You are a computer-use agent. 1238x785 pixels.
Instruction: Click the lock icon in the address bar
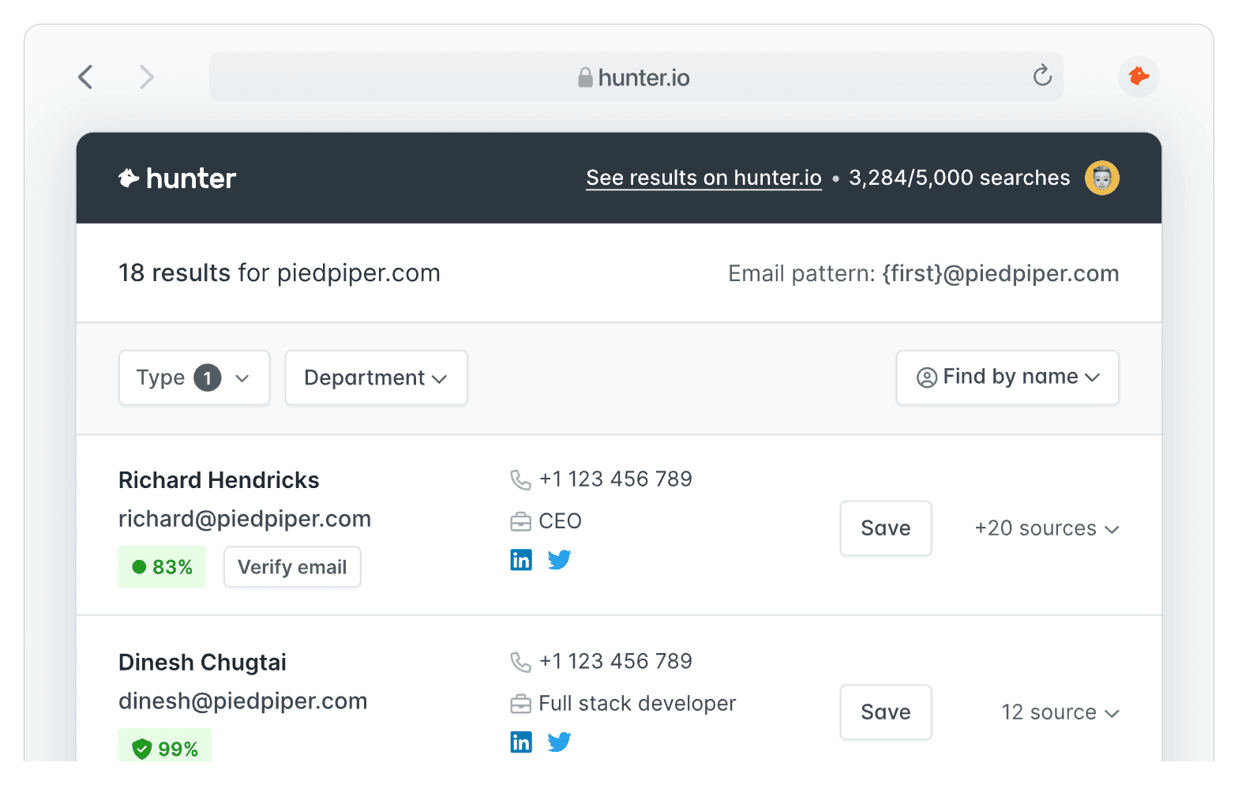585,77
